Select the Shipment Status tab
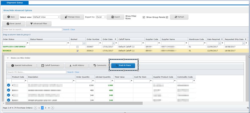The image size is (250, 113). tap(15, 3)
